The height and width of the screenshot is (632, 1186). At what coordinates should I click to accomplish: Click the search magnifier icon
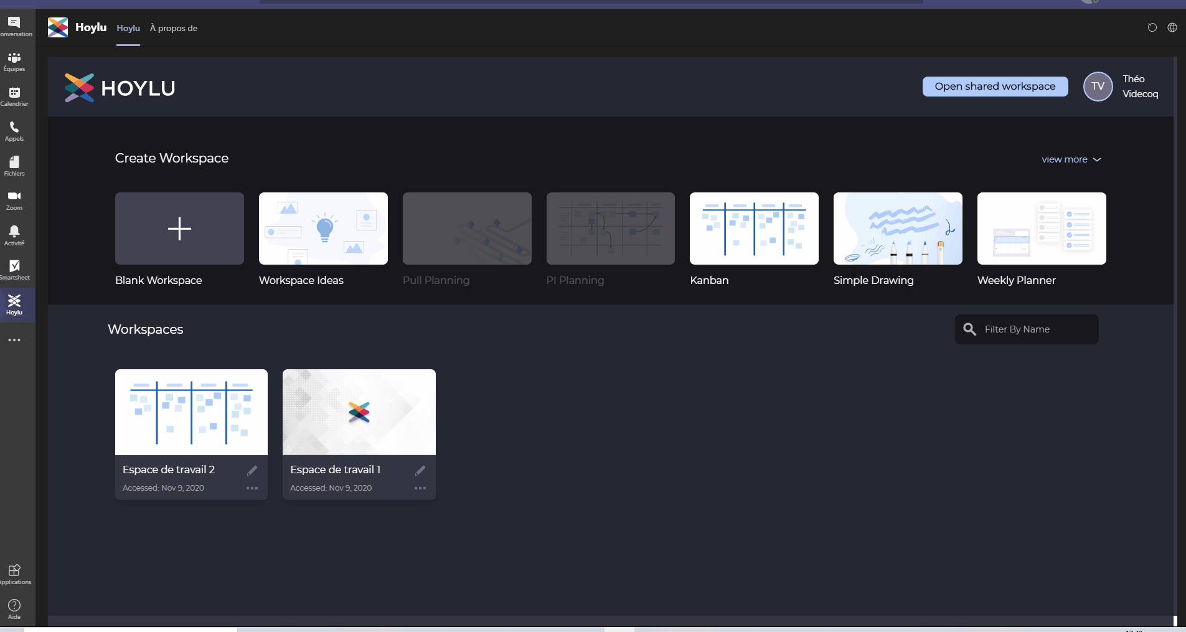point(969,329)
